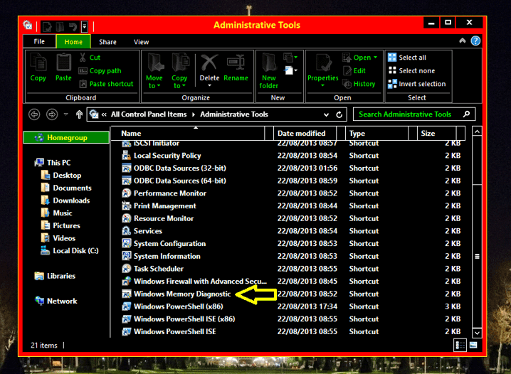Image resolution: width=511 pixels, height=374 pixels.
Task: Click the Search Administrative Tools field
Action: pos(409,114)
